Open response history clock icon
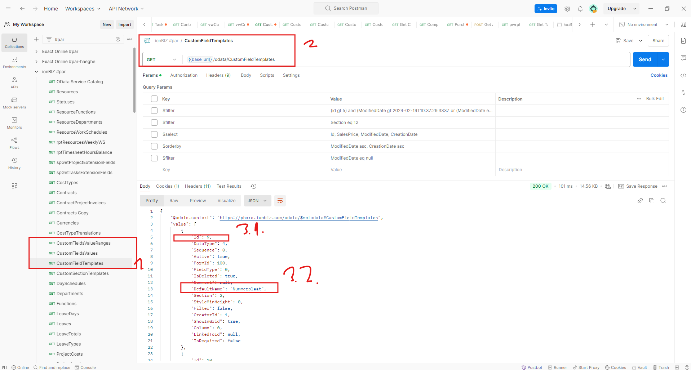 254,186
